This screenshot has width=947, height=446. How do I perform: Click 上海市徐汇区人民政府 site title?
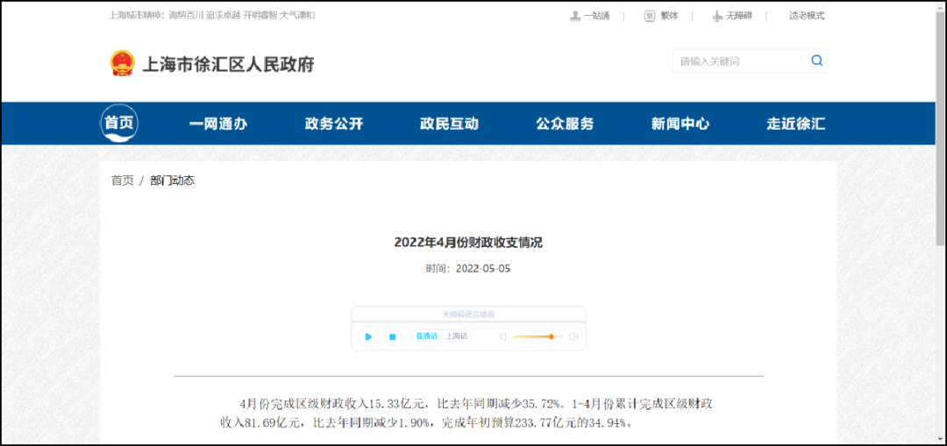[228, 64]
